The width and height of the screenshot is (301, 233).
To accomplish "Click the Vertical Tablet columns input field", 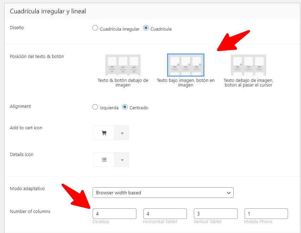I will pos(216,214).
